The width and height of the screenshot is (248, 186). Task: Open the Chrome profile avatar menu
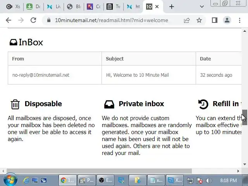tap(227, 20)
